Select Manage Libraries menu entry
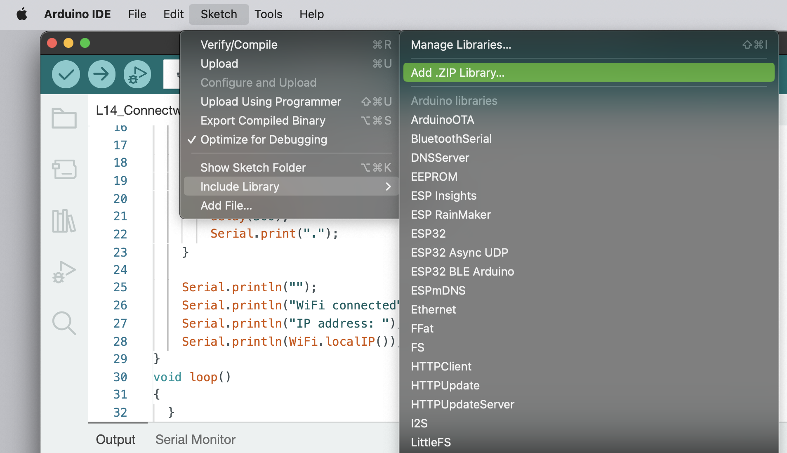The height and width of the screenshot is (453, 787). (589, 45)
